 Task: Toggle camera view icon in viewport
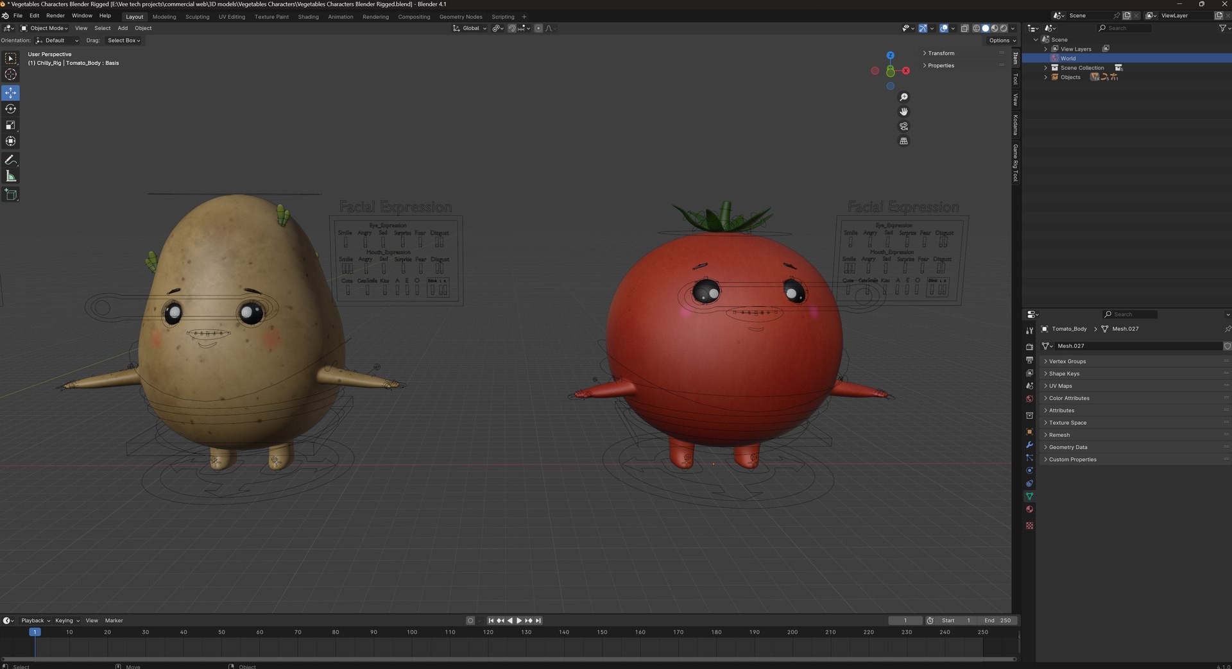coord(903,126)
